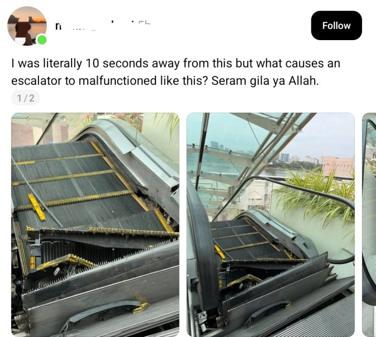Open the second escalator photo with lake view
This screenshot has width=376, height=337.
[x=271, y=225]
